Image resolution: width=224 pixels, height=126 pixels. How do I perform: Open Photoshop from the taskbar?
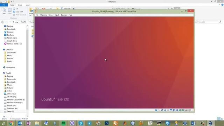[107, 123]
